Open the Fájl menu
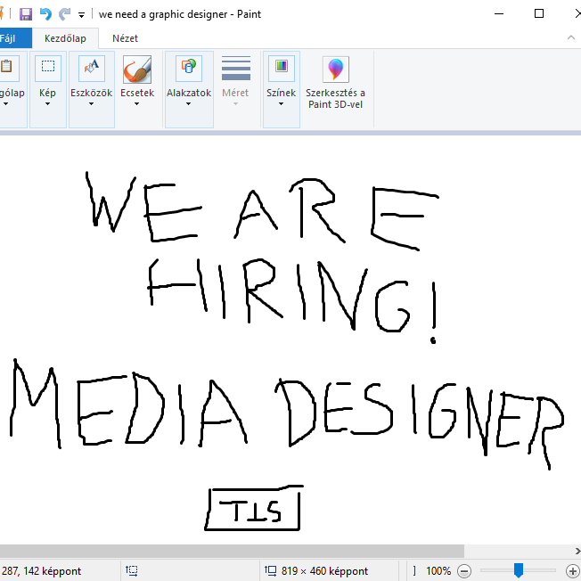Screen dimensions: 581x581 (8, 38)
